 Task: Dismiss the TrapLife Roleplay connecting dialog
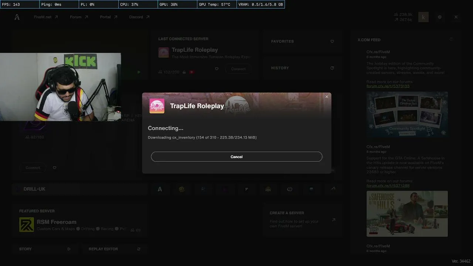click(327, 97)
